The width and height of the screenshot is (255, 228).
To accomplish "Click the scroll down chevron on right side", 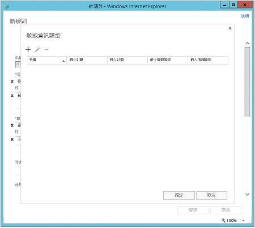I will pos(248,194).
